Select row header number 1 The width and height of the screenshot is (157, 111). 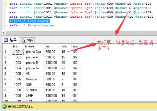pos(7,52)
